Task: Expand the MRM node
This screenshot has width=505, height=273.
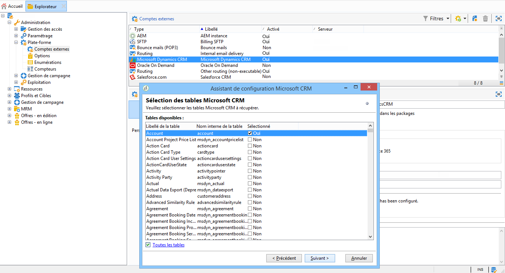Action: [x=10, y=109]
